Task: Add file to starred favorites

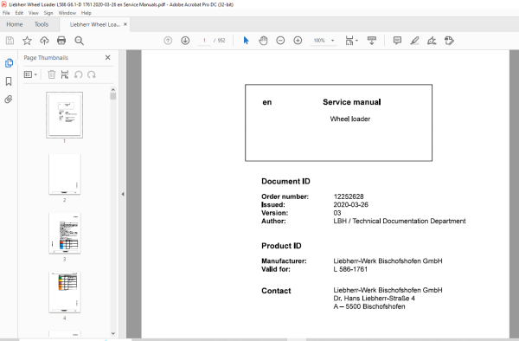Action: point(27,41)
